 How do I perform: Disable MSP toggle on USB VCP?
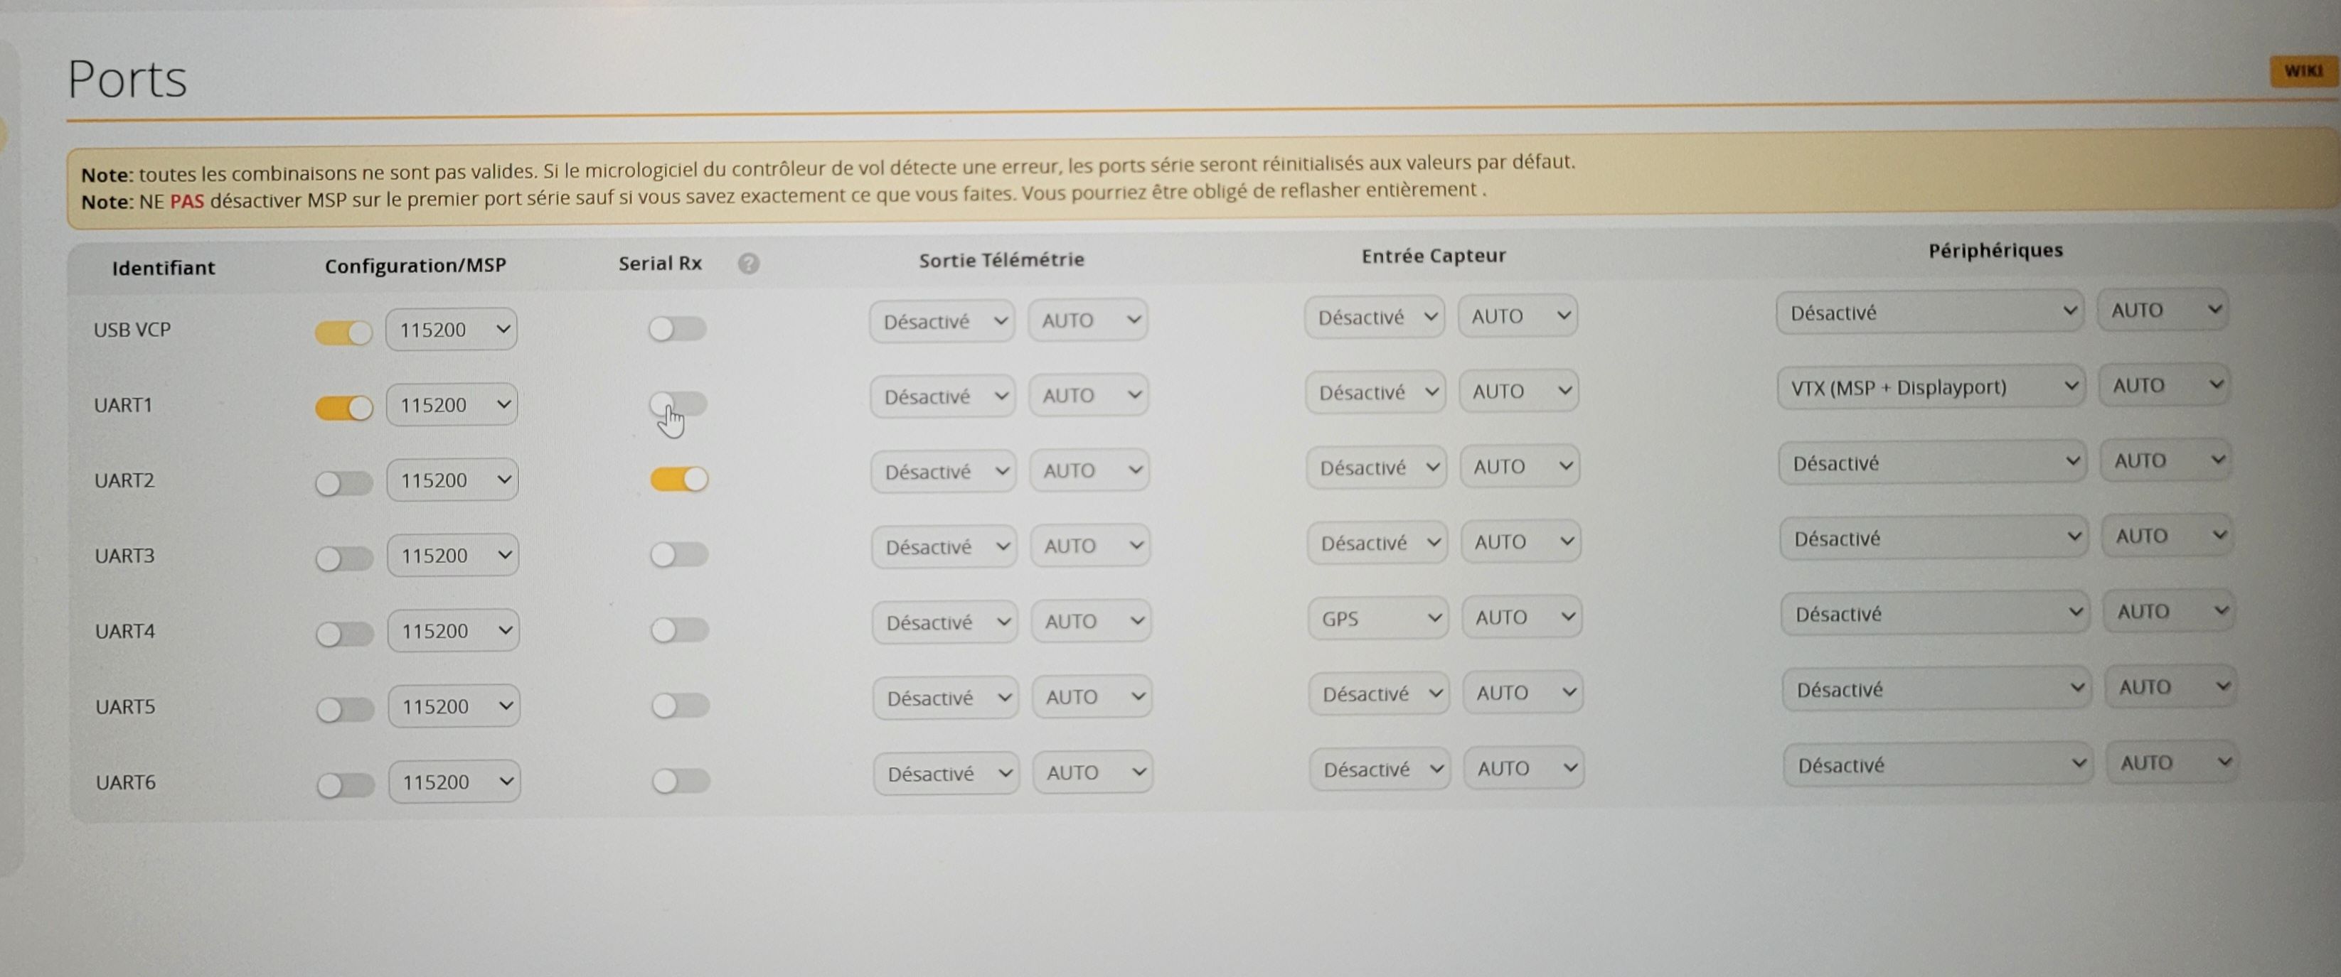click(x=343, y=333)
